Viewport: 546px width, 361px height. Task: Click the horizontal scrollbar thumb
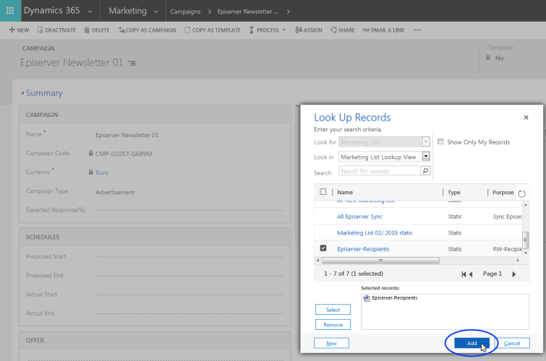click(x=380, y=260)
